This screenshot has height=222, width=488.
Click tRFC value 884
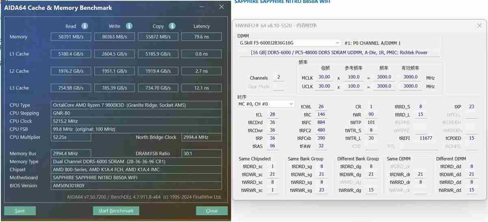pos(321,122)
